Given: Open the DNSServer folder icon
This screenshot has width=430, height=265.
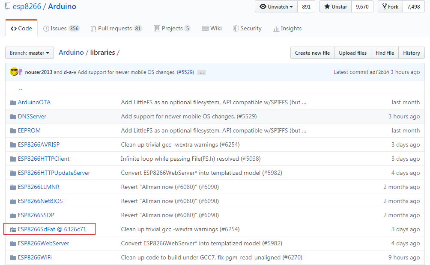Looking at the screenshot, I should pyautogui.click(x=13, y=116).
